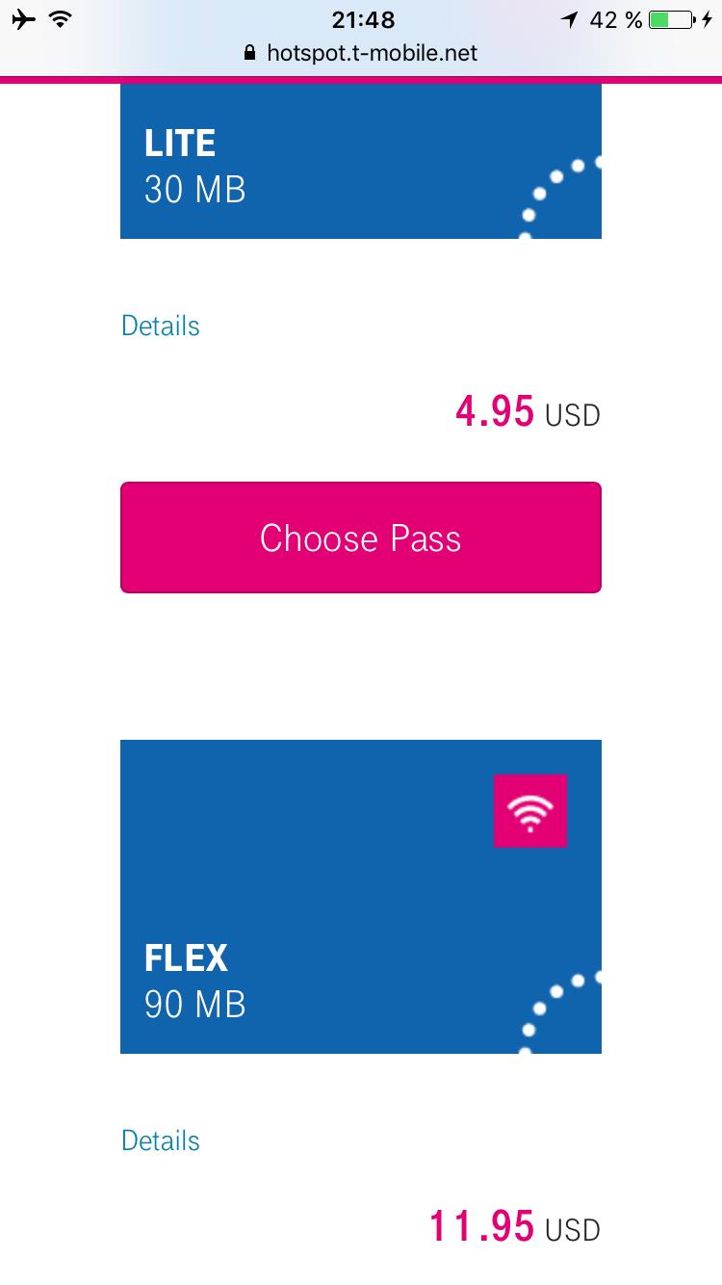The width and height of the screenshot is (722, 1285).
Task: Tap the location arrow icon in status bar
Action: [570, 20]
